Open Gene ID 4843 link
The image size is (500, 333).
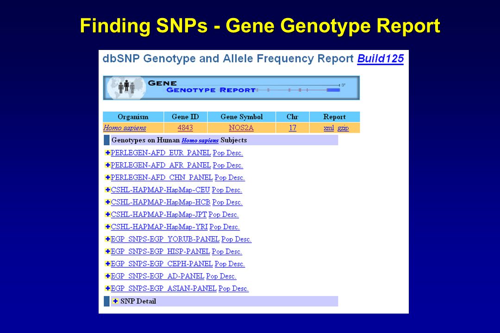click(185, 128)
